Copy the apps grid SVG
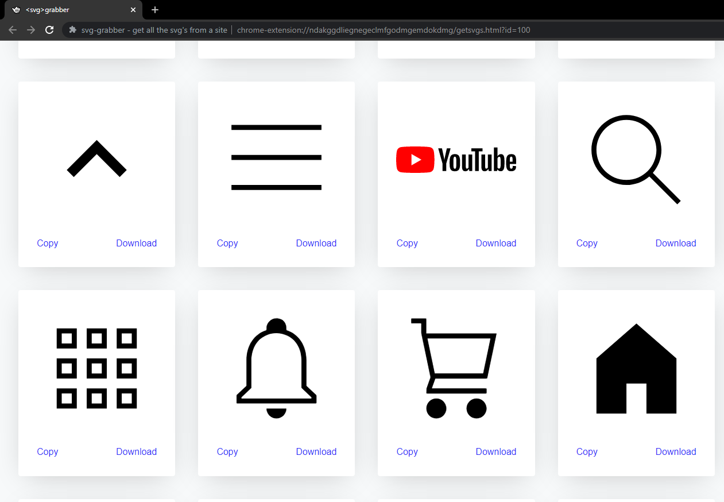 click(x=48, y=451)
